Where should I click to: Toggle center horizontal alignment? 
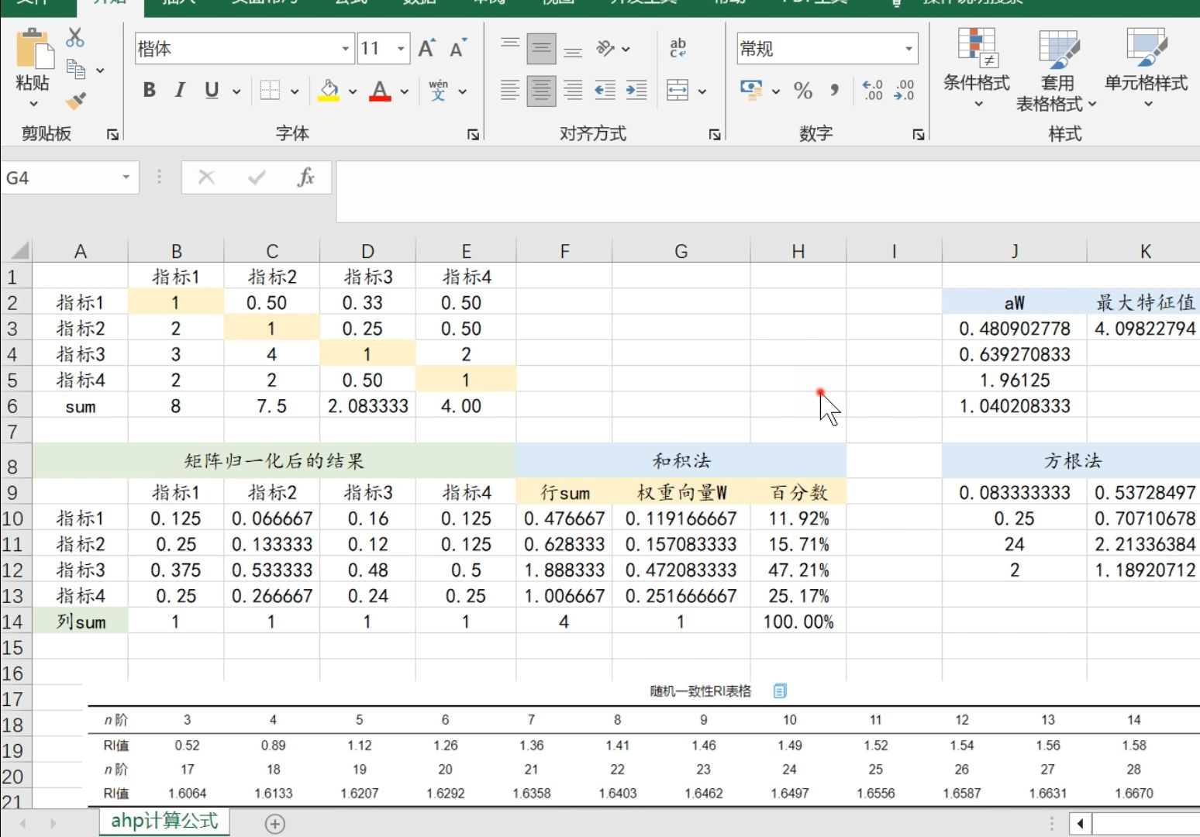point(541,91)
